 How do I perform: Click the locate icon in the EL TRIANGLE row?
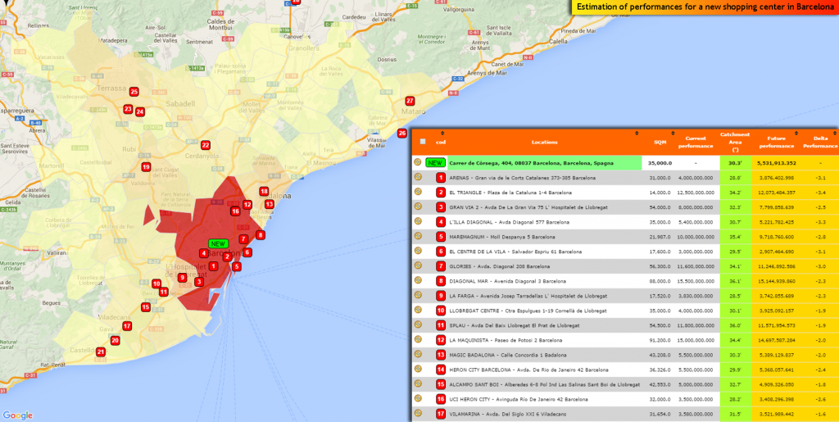pyautogui.click(x=418, y=191)
